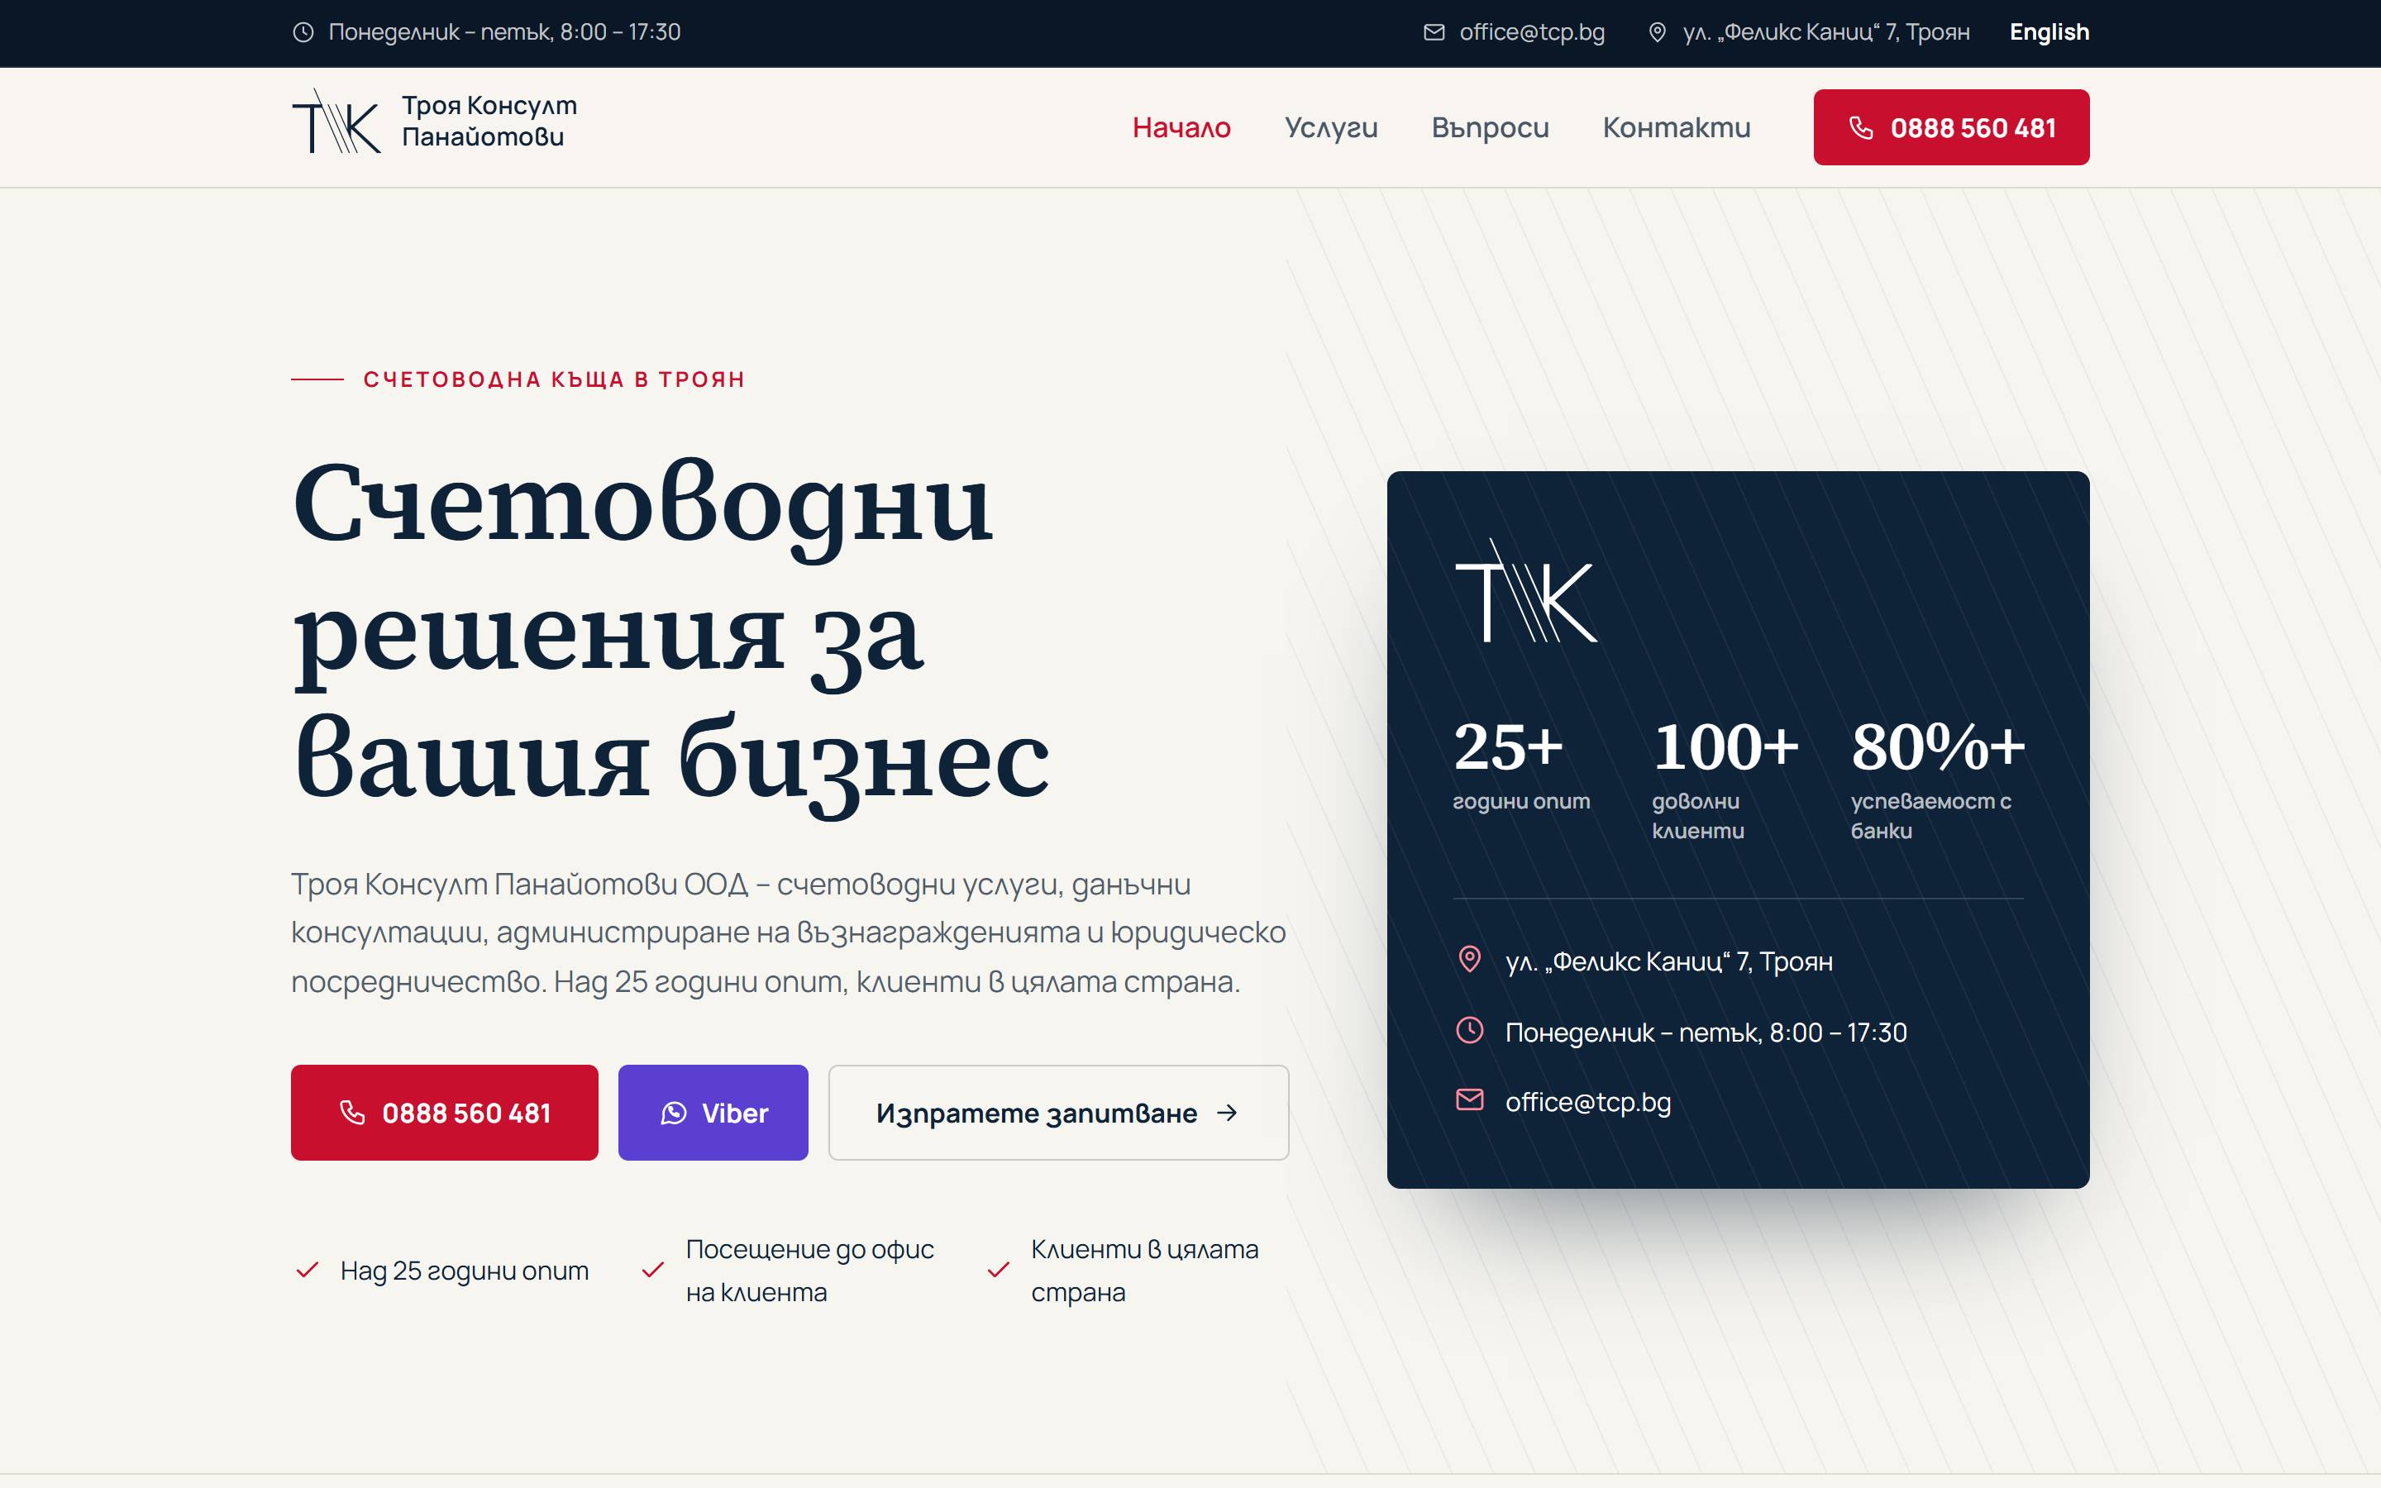Image resolution: width=2381 pixels, height=1488 pixels.
Task: Click office@tcp.bg on the dark card
Action: (x=1588, y=1101)
